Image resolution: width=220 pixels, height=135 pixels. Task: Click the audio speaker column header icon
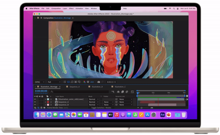pos(37,96)
